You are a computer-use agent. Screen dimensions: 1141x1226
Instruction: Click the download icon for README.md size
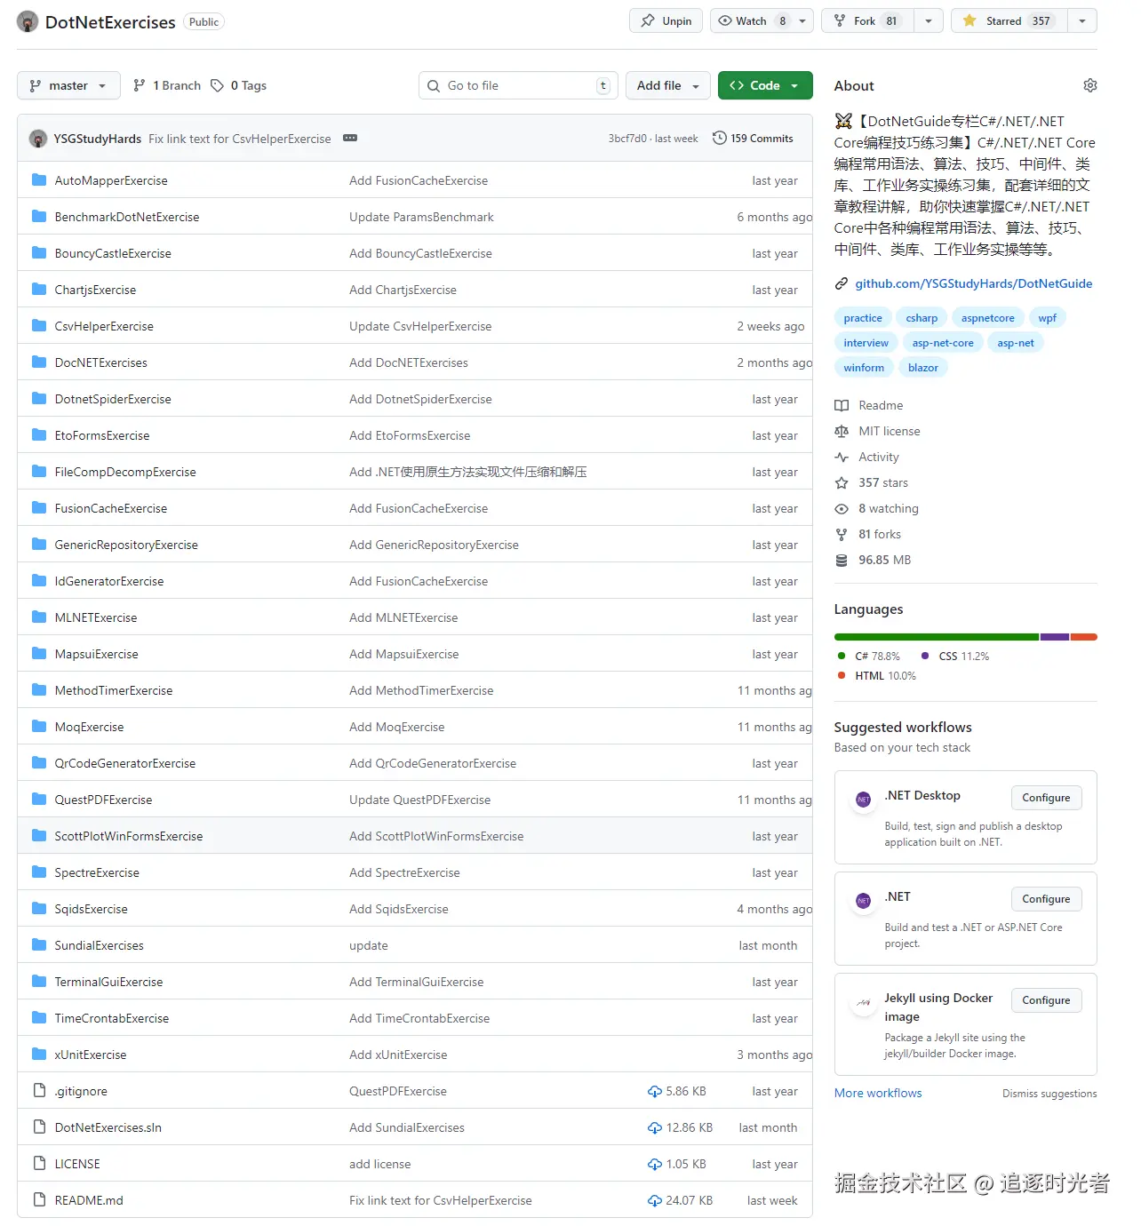click(655, 1200)
